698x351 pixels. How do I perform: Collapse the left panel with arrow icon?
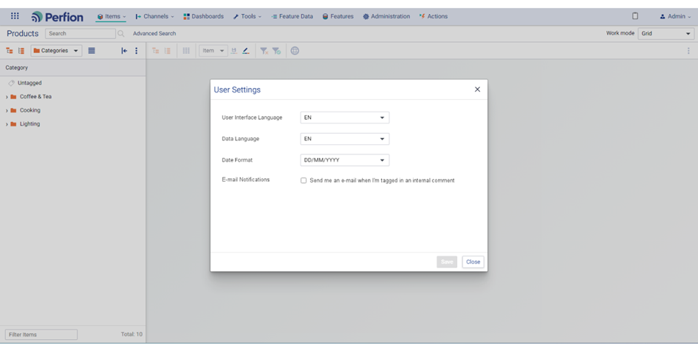[124, 51]
